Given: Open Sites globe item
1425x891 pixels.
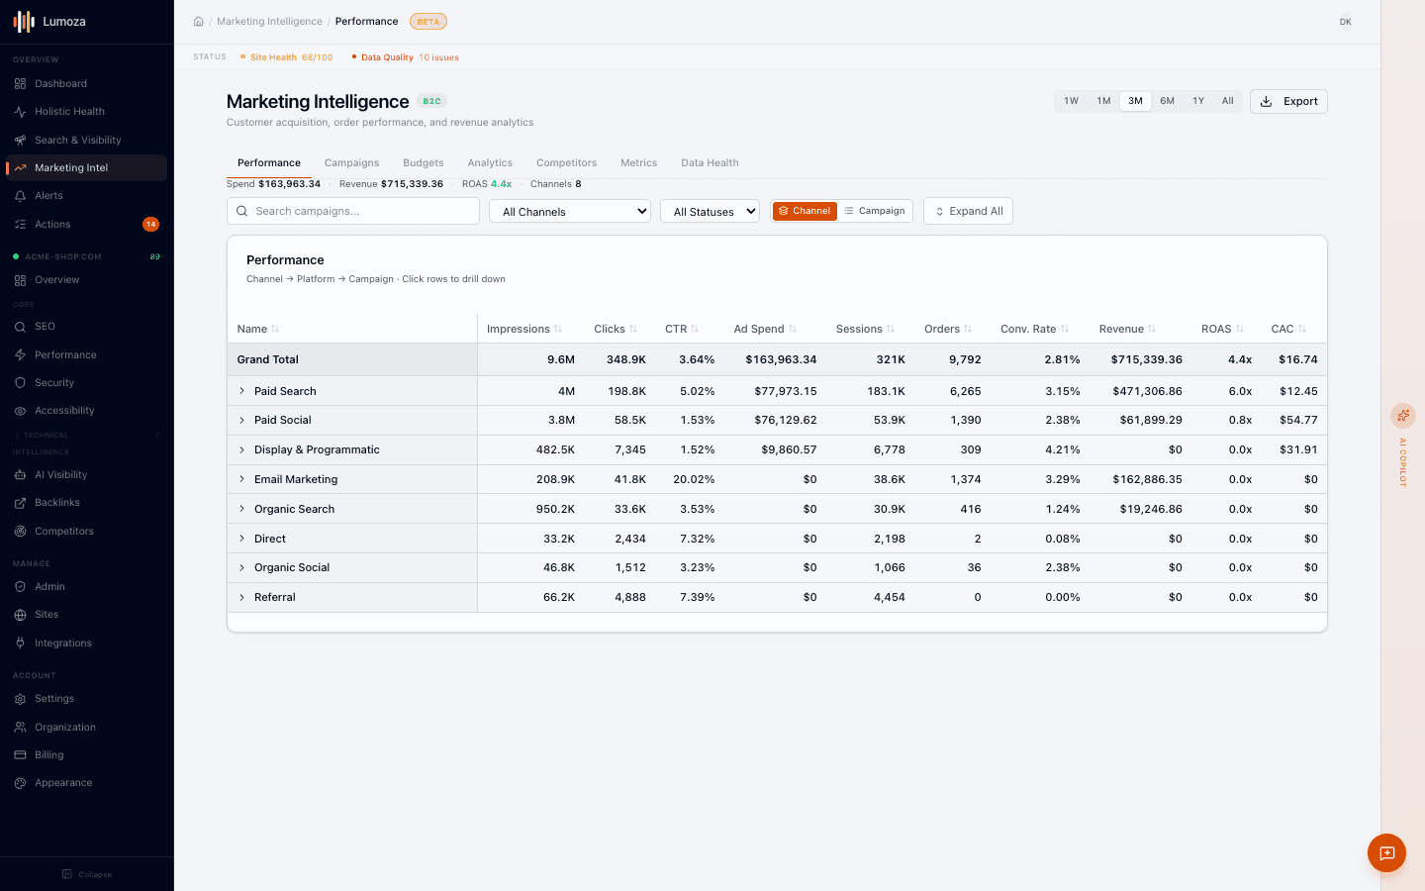Looking at the screenshot, I should [x=86, y=615].
